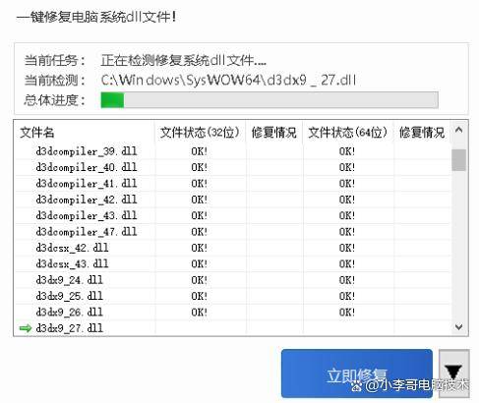This screenshot has height=403, width=479.
Task: Click the green arrow beside d3dx9_27.dll
Action: point(26,328)
